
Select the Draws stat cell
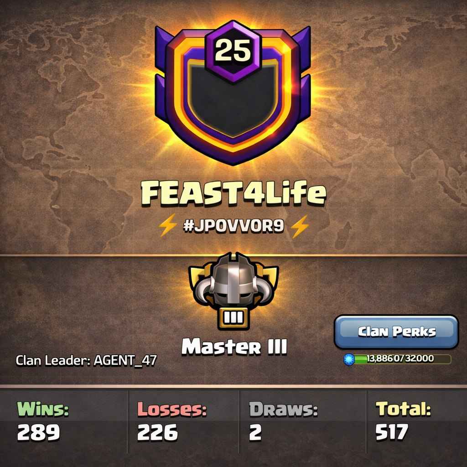[x=303, y=422]
